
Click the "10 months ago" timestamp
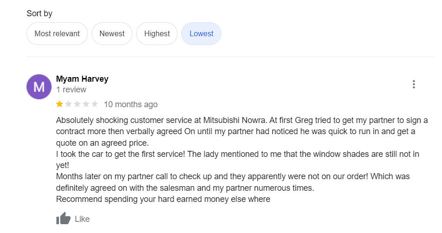pyautogui.click(x=131, y=104)
